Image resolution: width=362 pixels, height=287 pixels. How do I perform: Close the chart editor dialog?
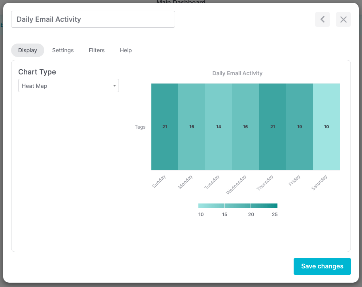[x=343, y=19]
